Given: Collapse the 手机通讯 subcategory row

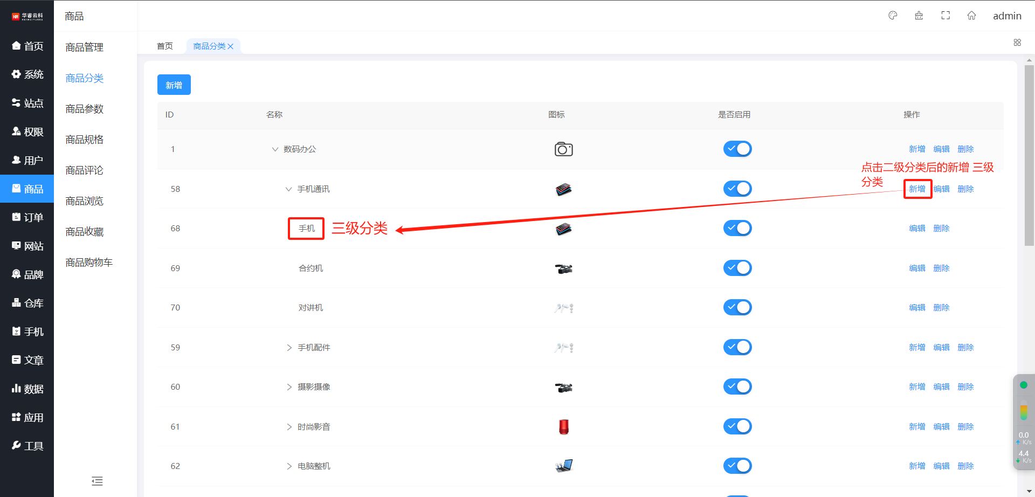Looking at the screenshot, I should pyautogui.click(x=288, y=189).
